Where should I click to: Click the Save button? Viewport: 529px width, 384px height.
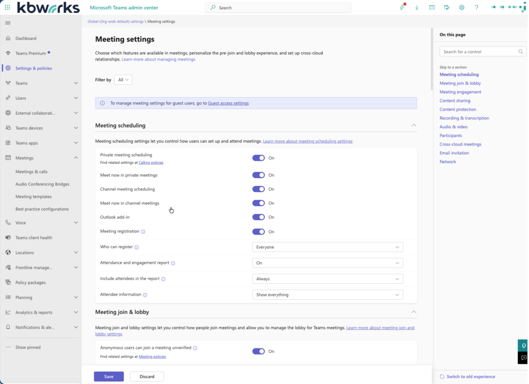coord(108,376)
